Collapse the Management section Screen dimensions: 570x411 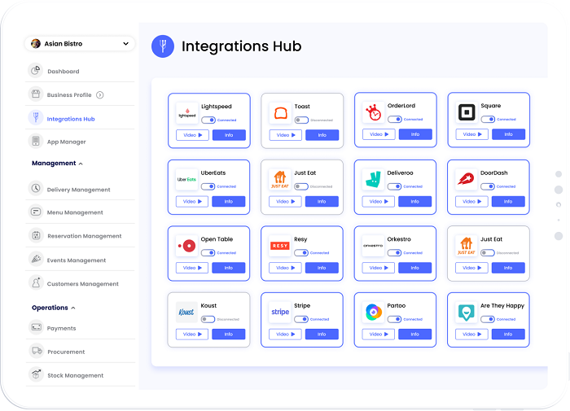(x=81, y=164)
